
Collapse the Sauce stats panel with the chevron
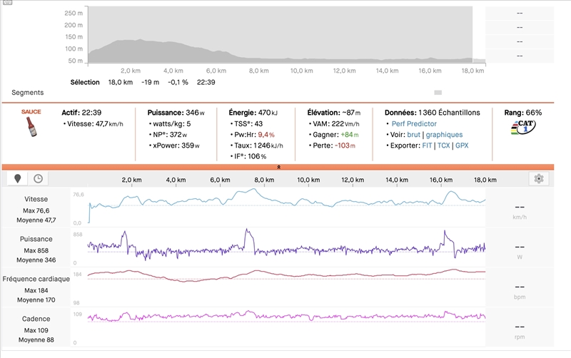coord(278,167)
